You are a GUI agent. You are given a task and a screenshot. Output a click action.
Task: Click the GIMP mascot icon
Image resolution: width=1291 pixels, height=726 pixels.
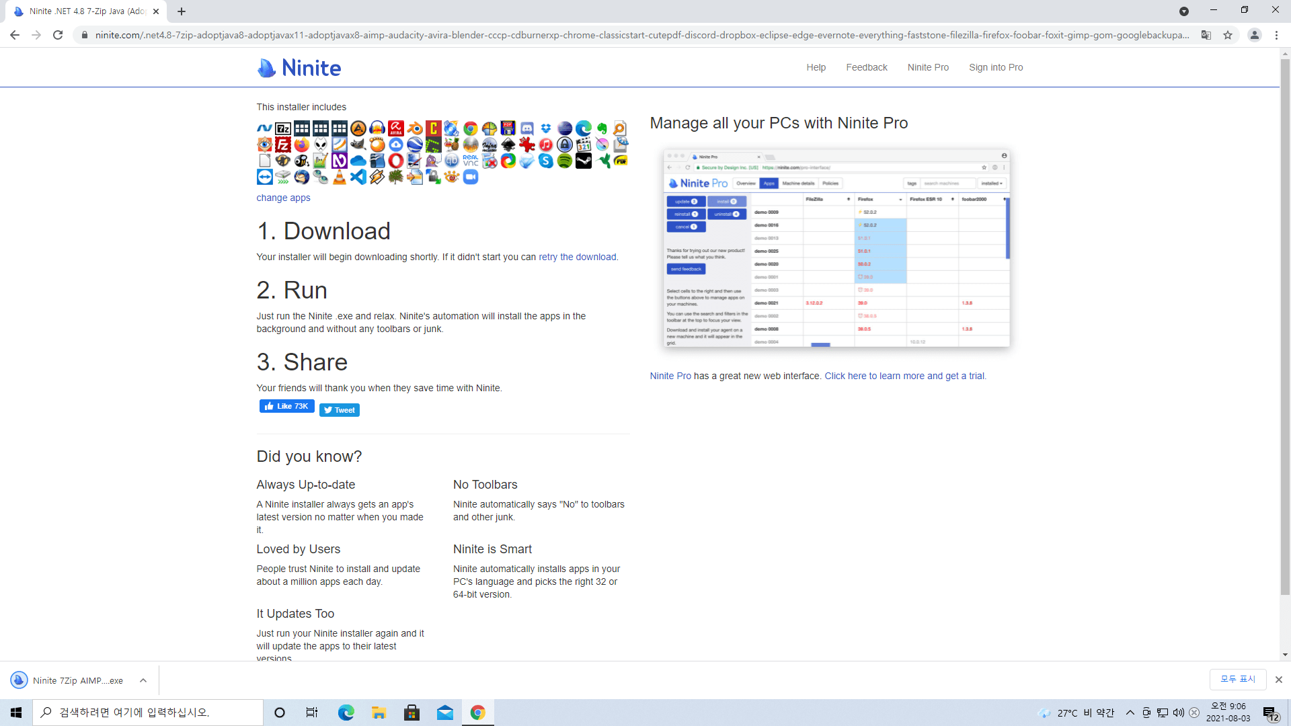tap(358, 145)
